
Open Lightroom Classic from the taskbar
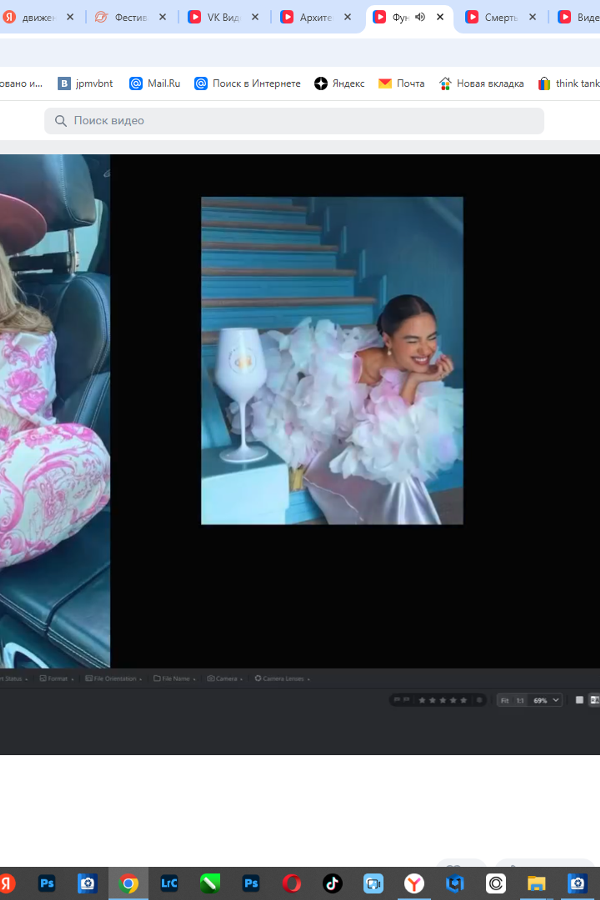pos(169,883)
